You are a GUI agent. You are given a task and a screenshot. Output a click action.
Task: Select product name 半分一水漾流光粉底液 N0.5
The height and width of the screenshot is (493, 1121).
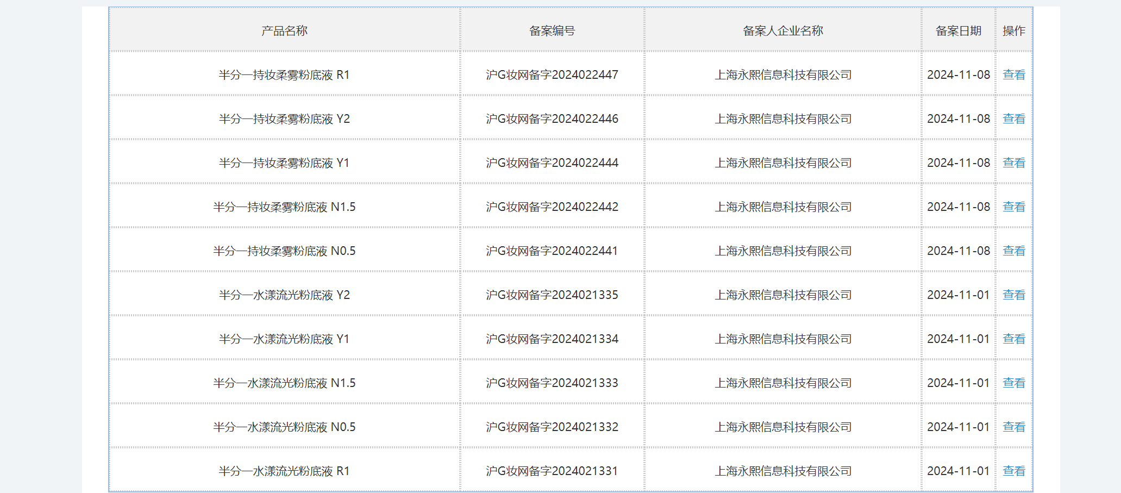[x=284, y=427]
